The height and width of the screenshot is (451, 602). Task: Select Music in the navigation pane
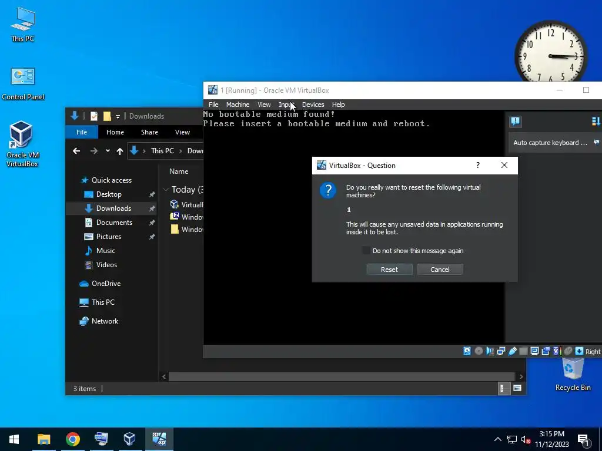click(106, 250)
